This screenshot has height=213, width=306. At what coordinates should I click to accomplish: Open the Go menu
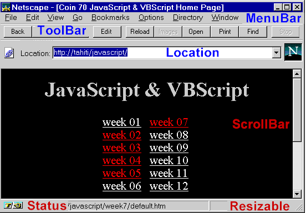[78, 18]
